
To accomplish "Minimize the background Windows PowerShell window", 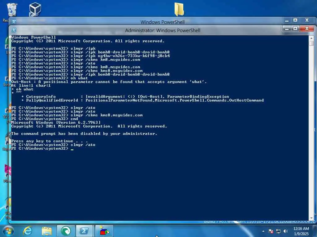I will pyautogui.click(x=287, y=20).
